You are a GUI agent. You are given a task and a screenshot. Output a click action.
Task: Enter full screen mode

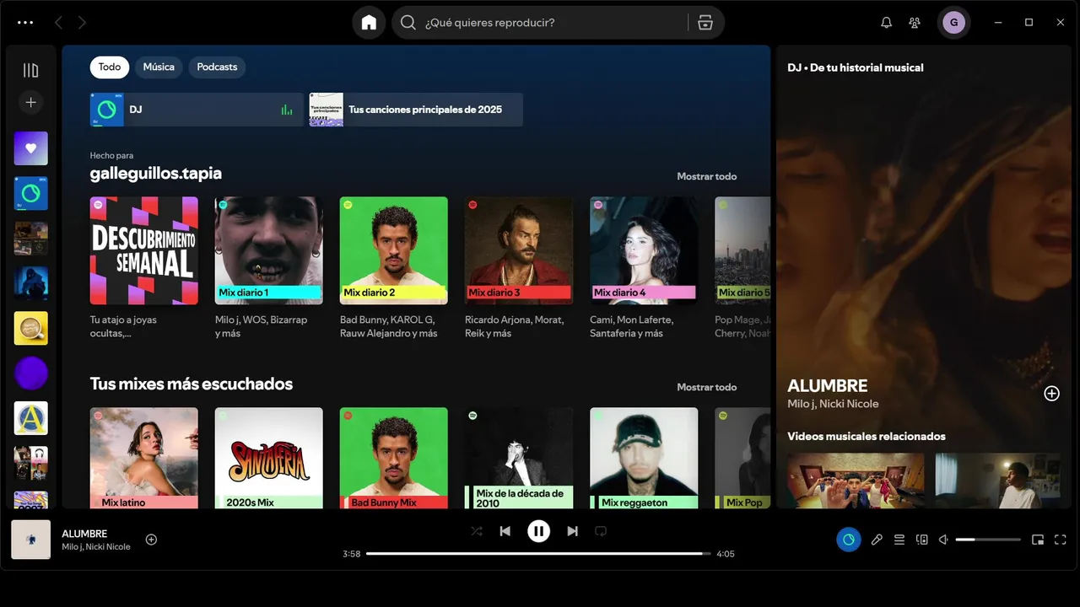point(1061,540)
